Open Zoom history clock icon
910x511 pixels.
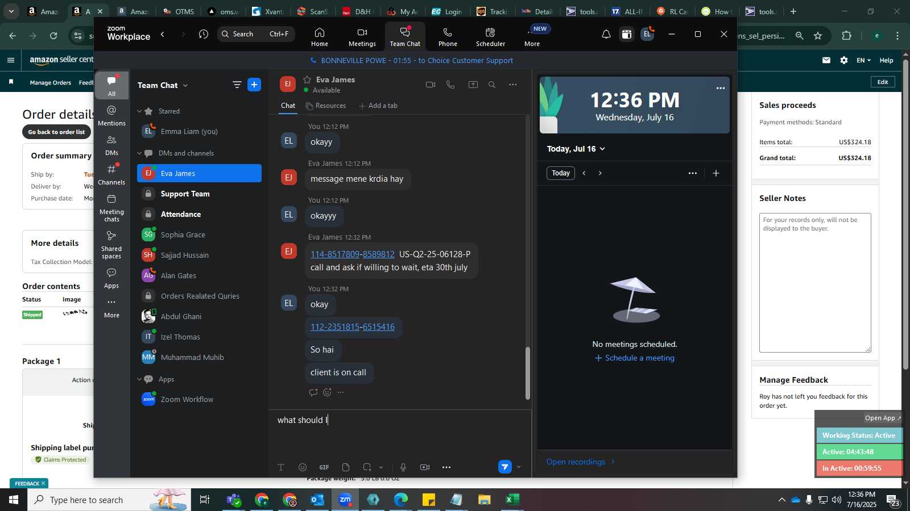coord(204,35)
